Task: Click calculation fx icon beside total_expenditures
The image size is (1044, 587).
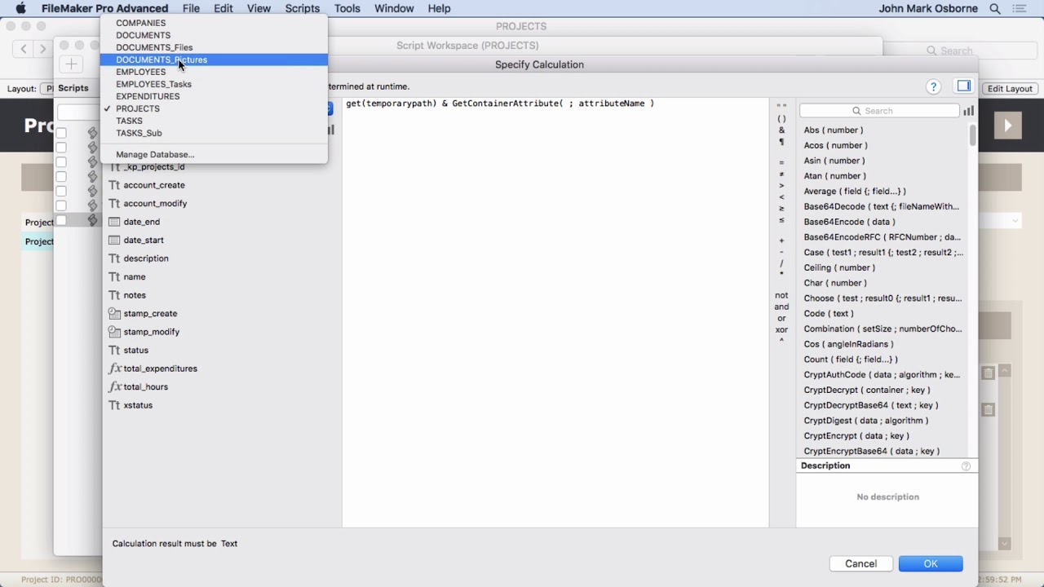Action: click(x=115, y=369)
